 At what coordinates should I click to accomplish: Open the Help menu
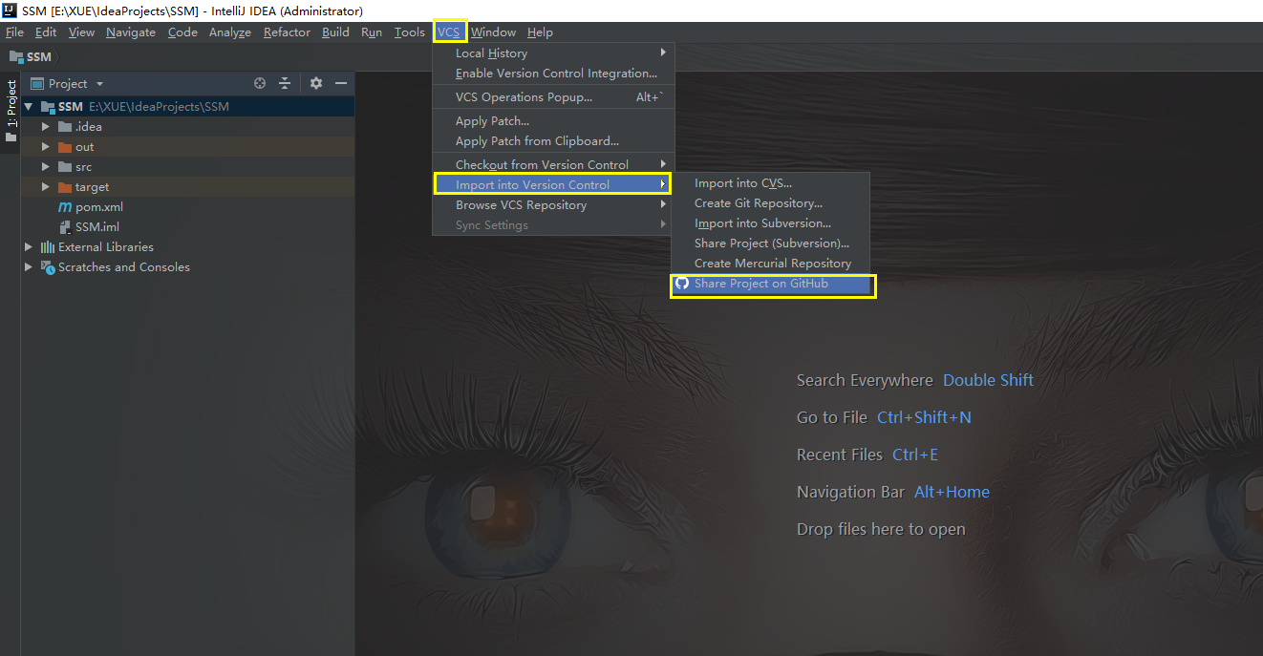tap(540, 32)
